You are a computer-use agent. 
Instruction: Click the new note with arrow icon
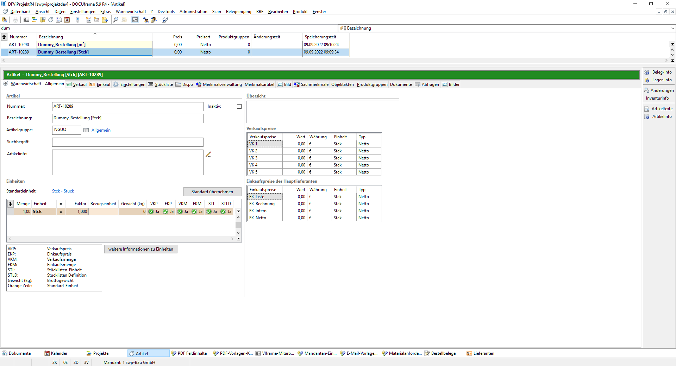[105, 20]
